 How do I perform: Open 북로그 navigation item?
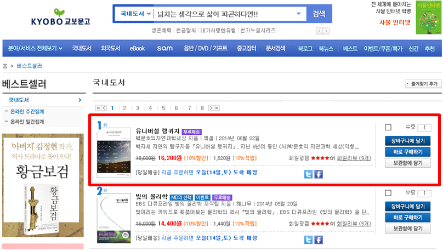click(x=305, y=48)
